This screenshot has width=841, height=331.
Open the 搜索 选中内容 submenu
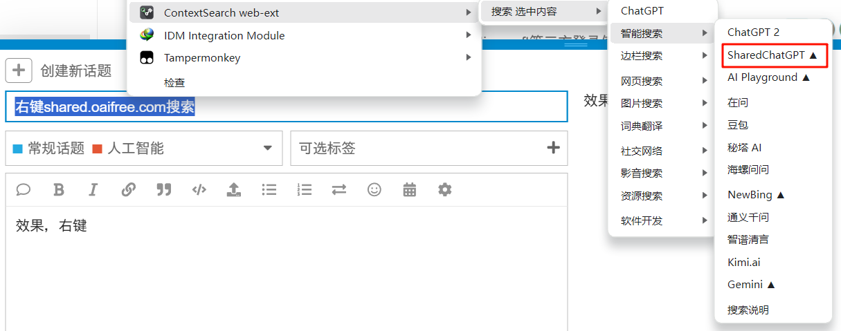[x=543, y=12]
